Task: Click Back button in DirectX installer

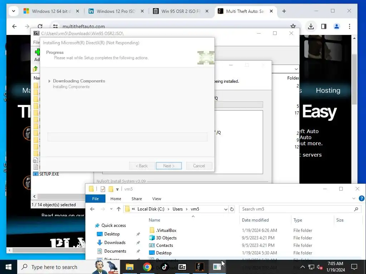Action: click(x=142, y=166)
